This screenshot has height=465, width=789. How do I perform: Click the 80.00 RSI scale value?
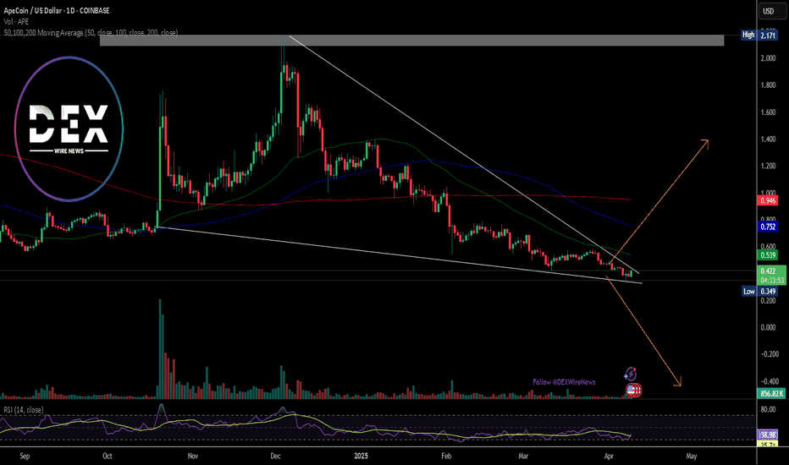click(x=769, y=409)
